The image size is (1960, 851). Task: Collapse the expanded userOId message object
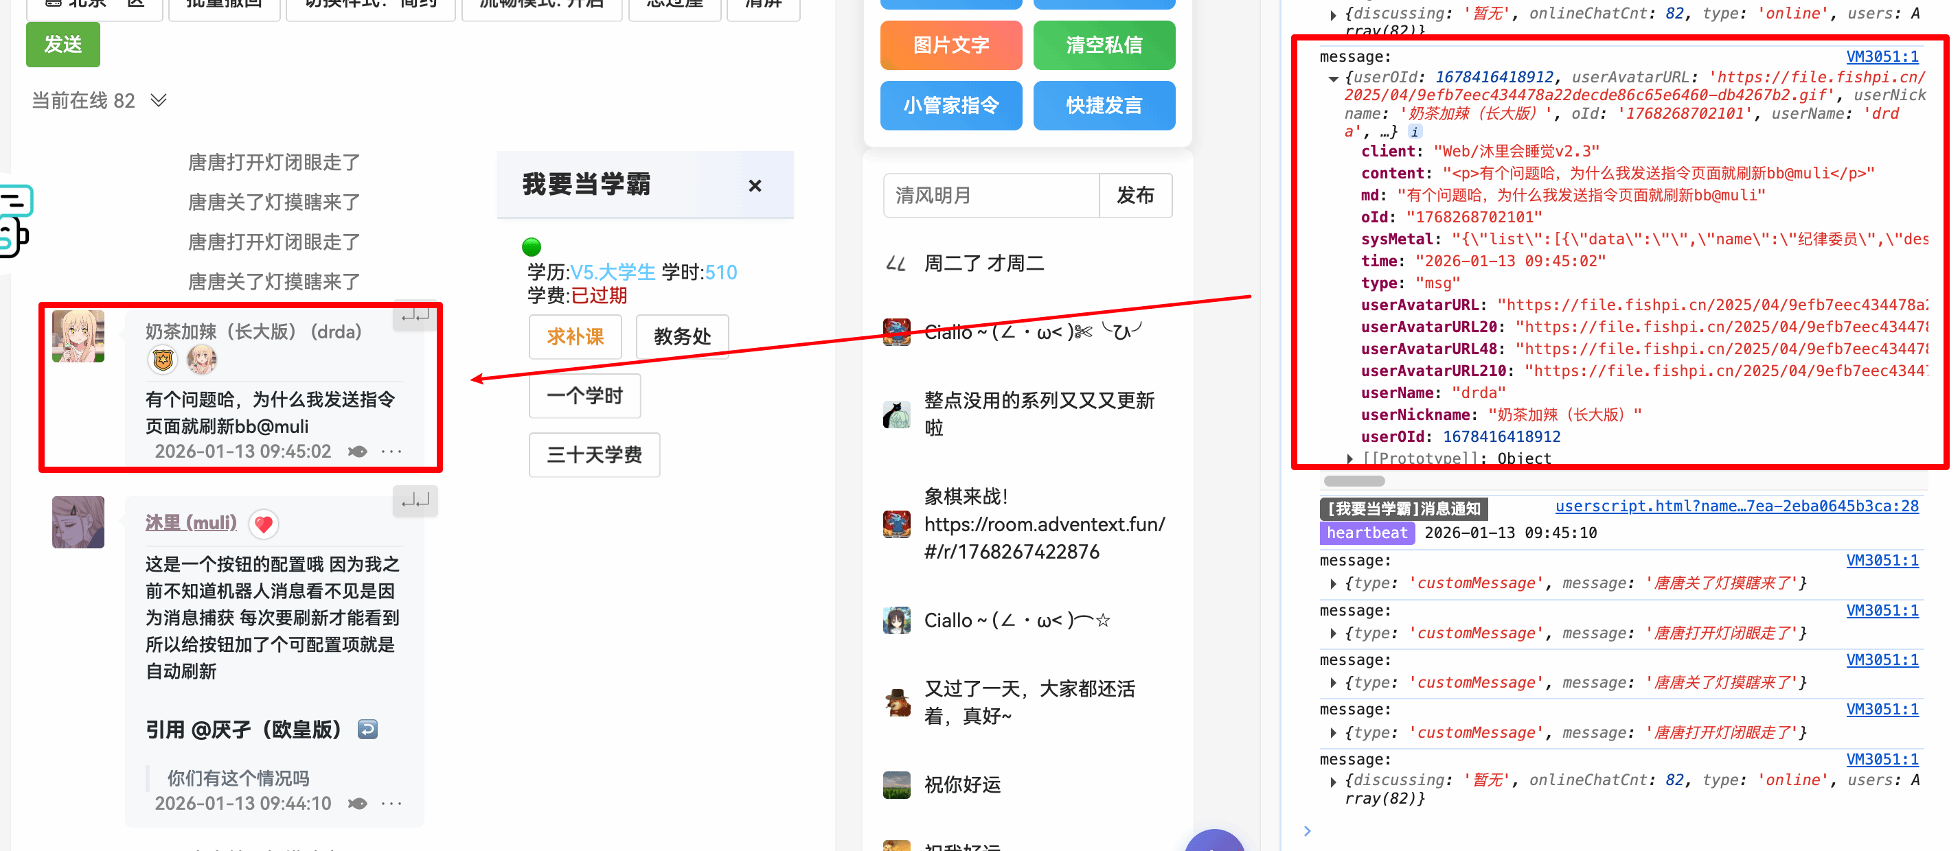(1333, 78)
